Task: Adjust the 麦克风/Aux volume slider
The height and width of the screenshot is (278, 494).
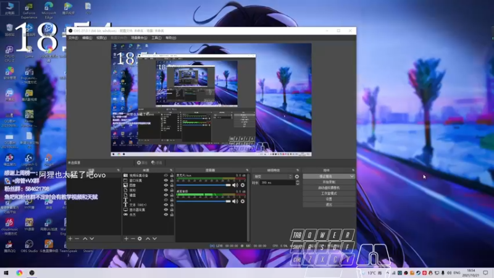Action: (228, 185)
